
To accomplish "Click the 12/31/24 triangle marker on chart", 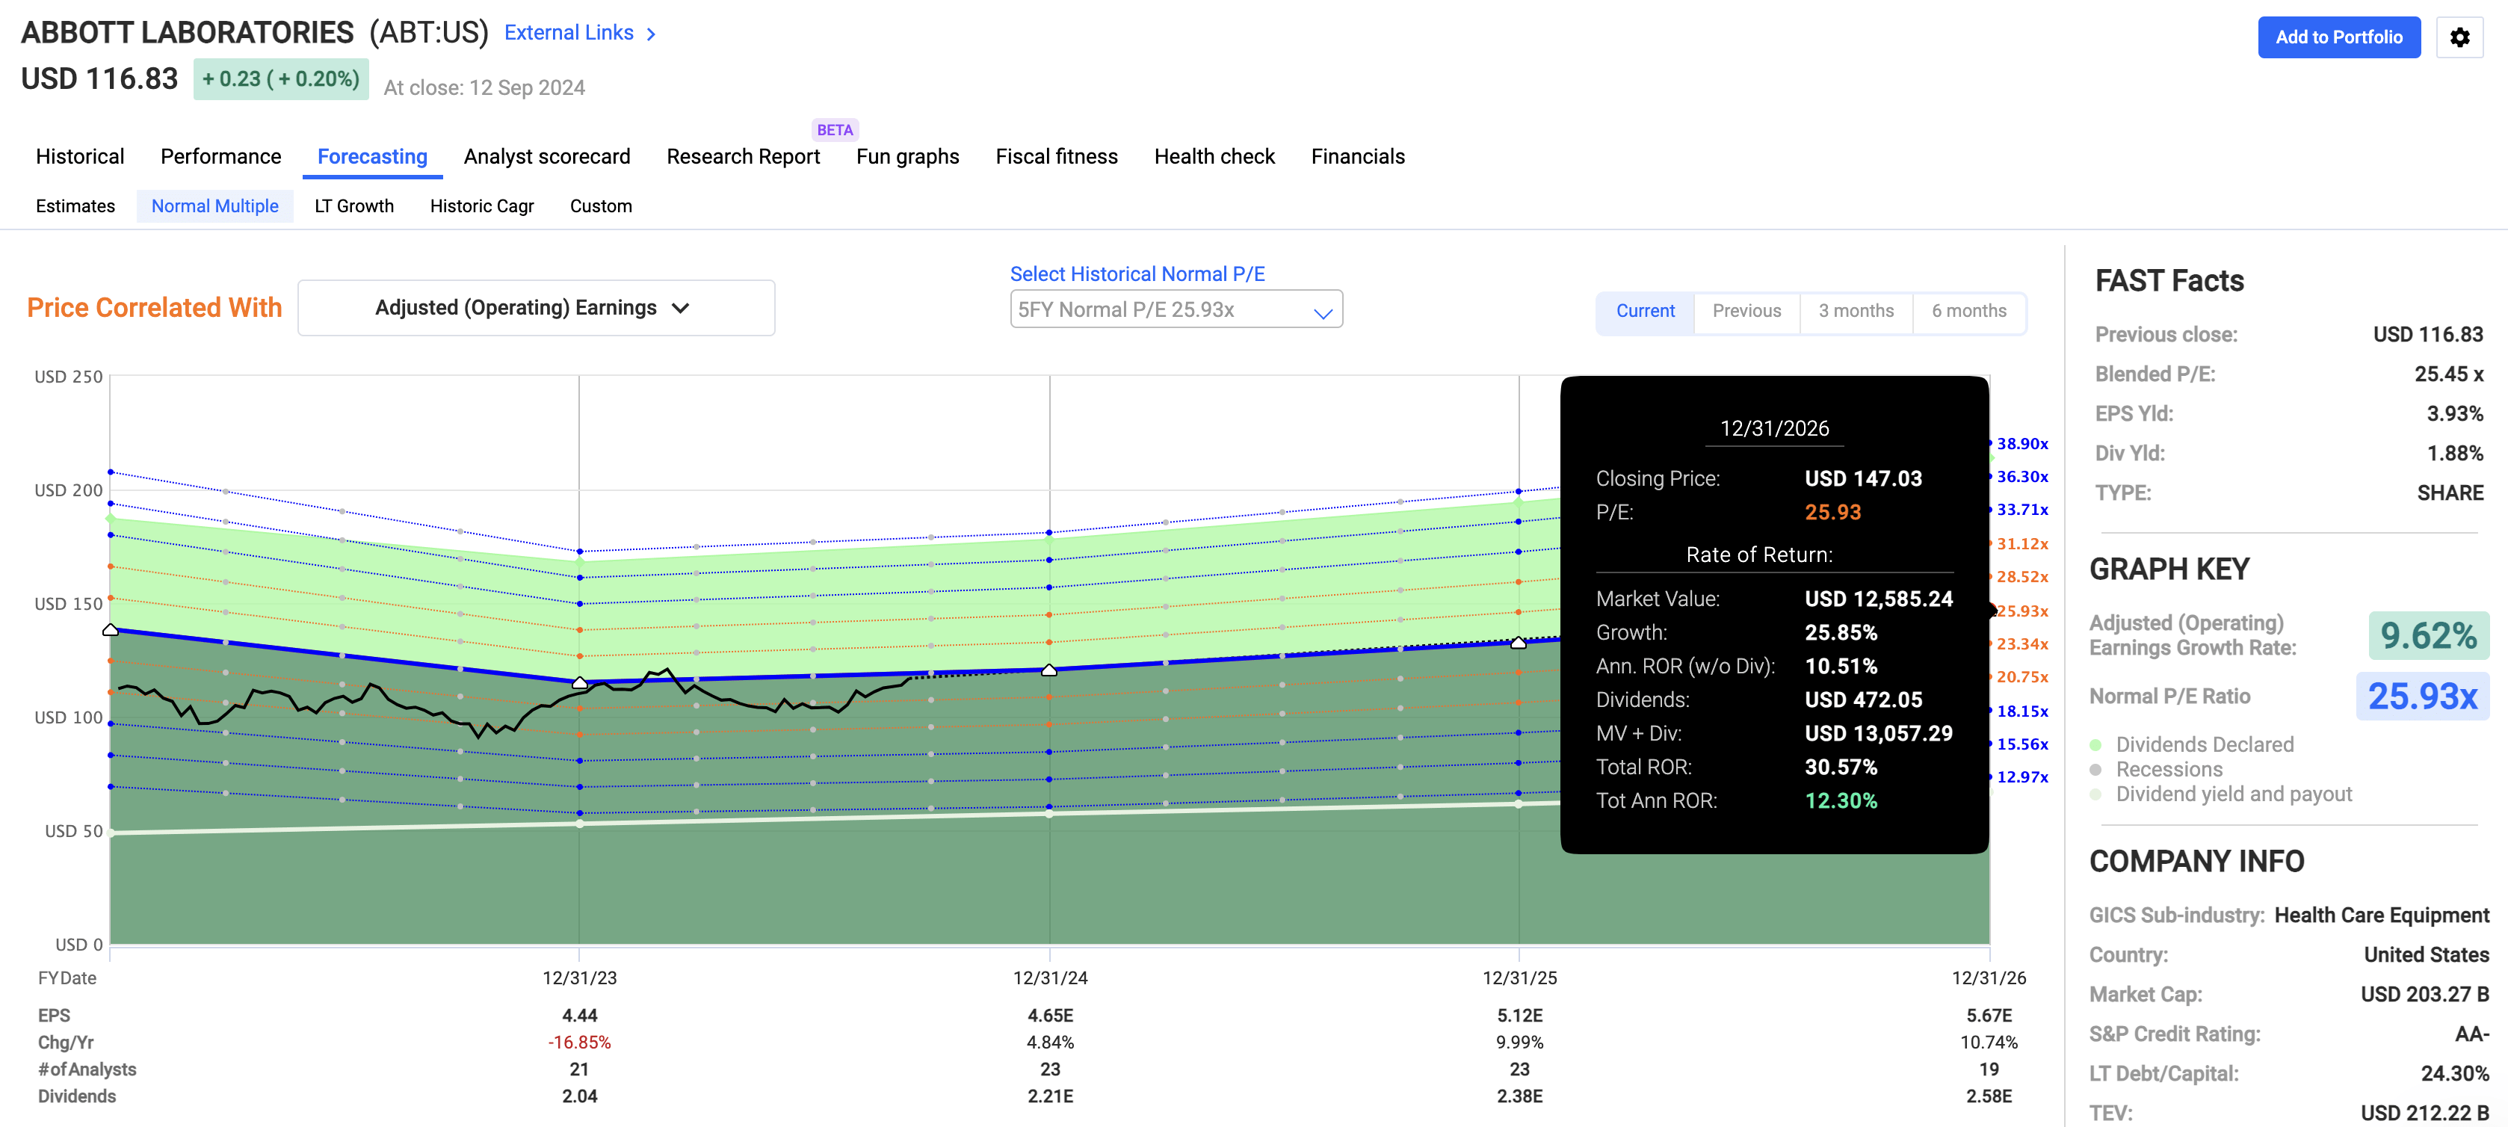I will [1048, 670].
